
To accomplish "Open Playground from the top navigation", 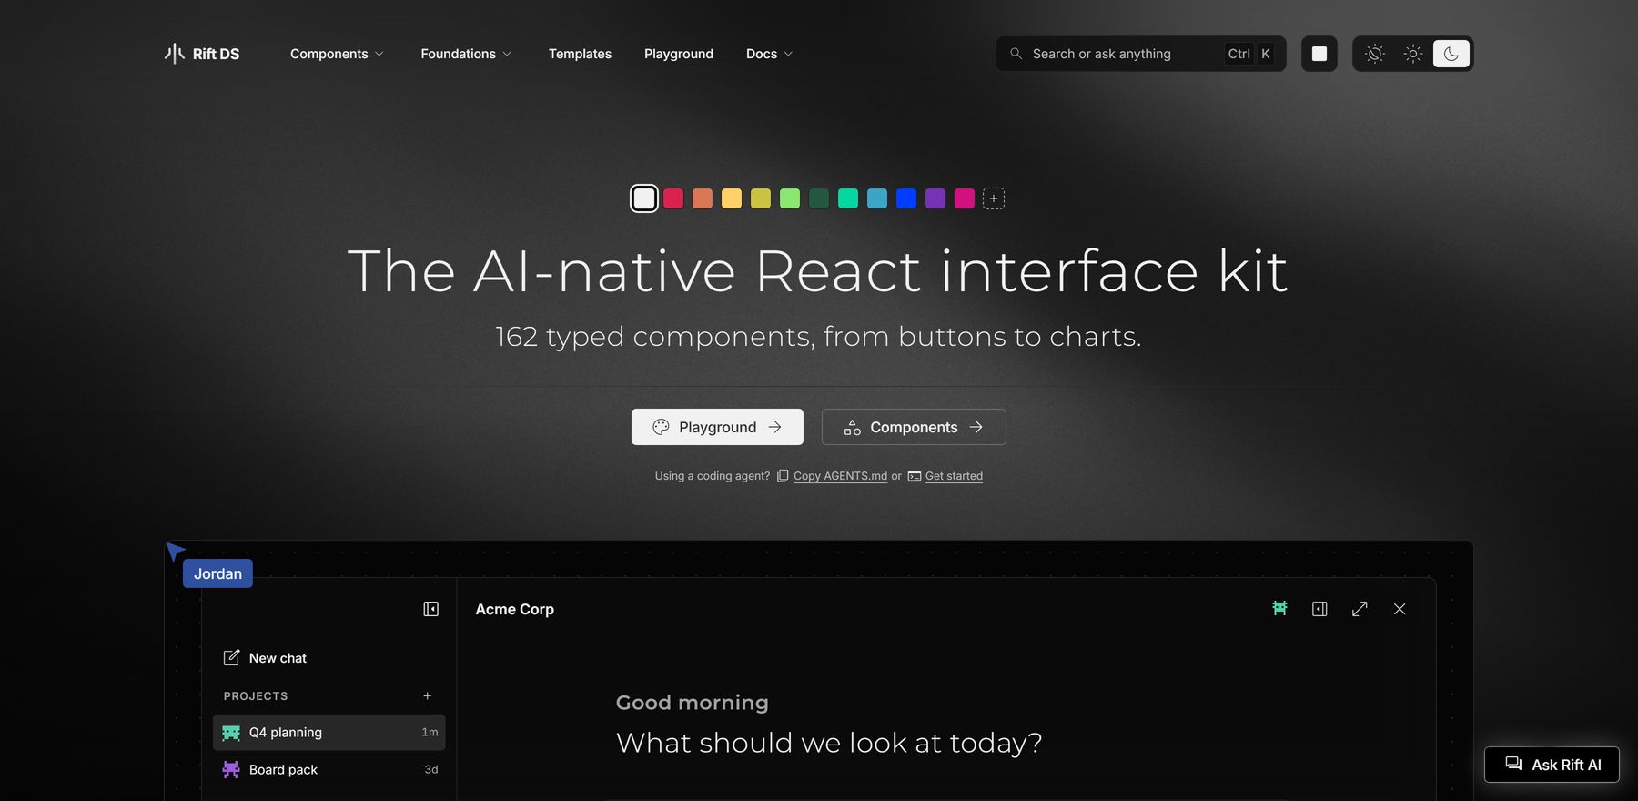I will point(679,54).
